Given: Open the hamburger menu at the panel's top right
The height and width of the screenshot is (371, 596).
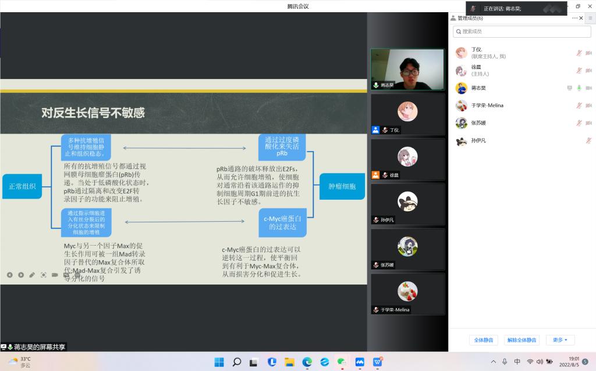Looking at the screenshot, I should tap(590, 18).
